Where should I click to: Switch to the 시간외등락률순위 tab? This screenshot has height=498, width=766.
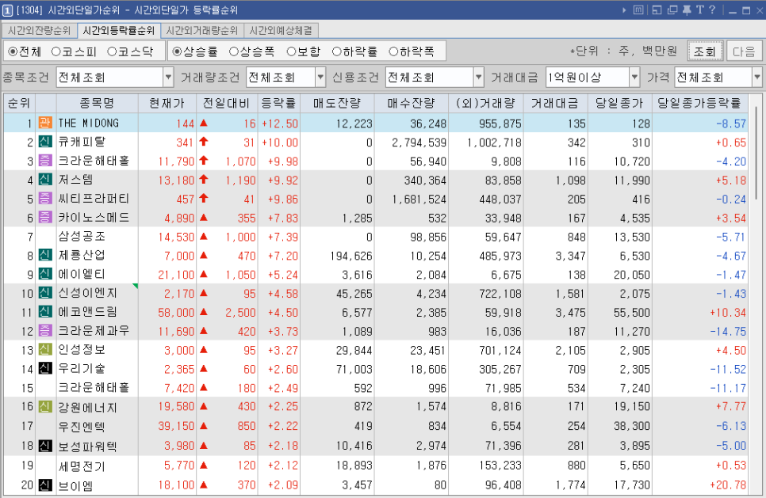(119, 30)
